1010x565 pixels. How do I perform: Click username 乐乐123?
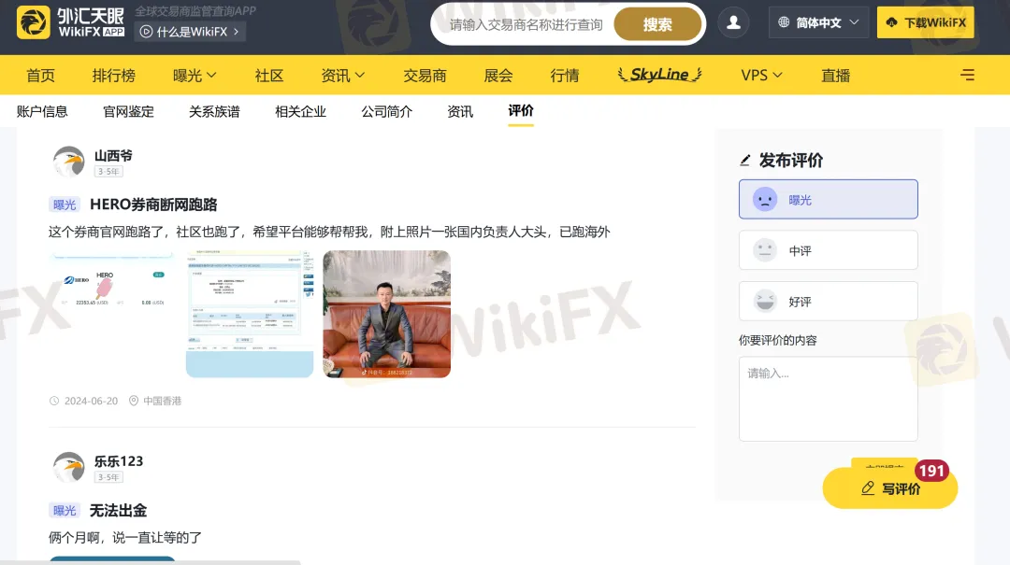point(119,460)
